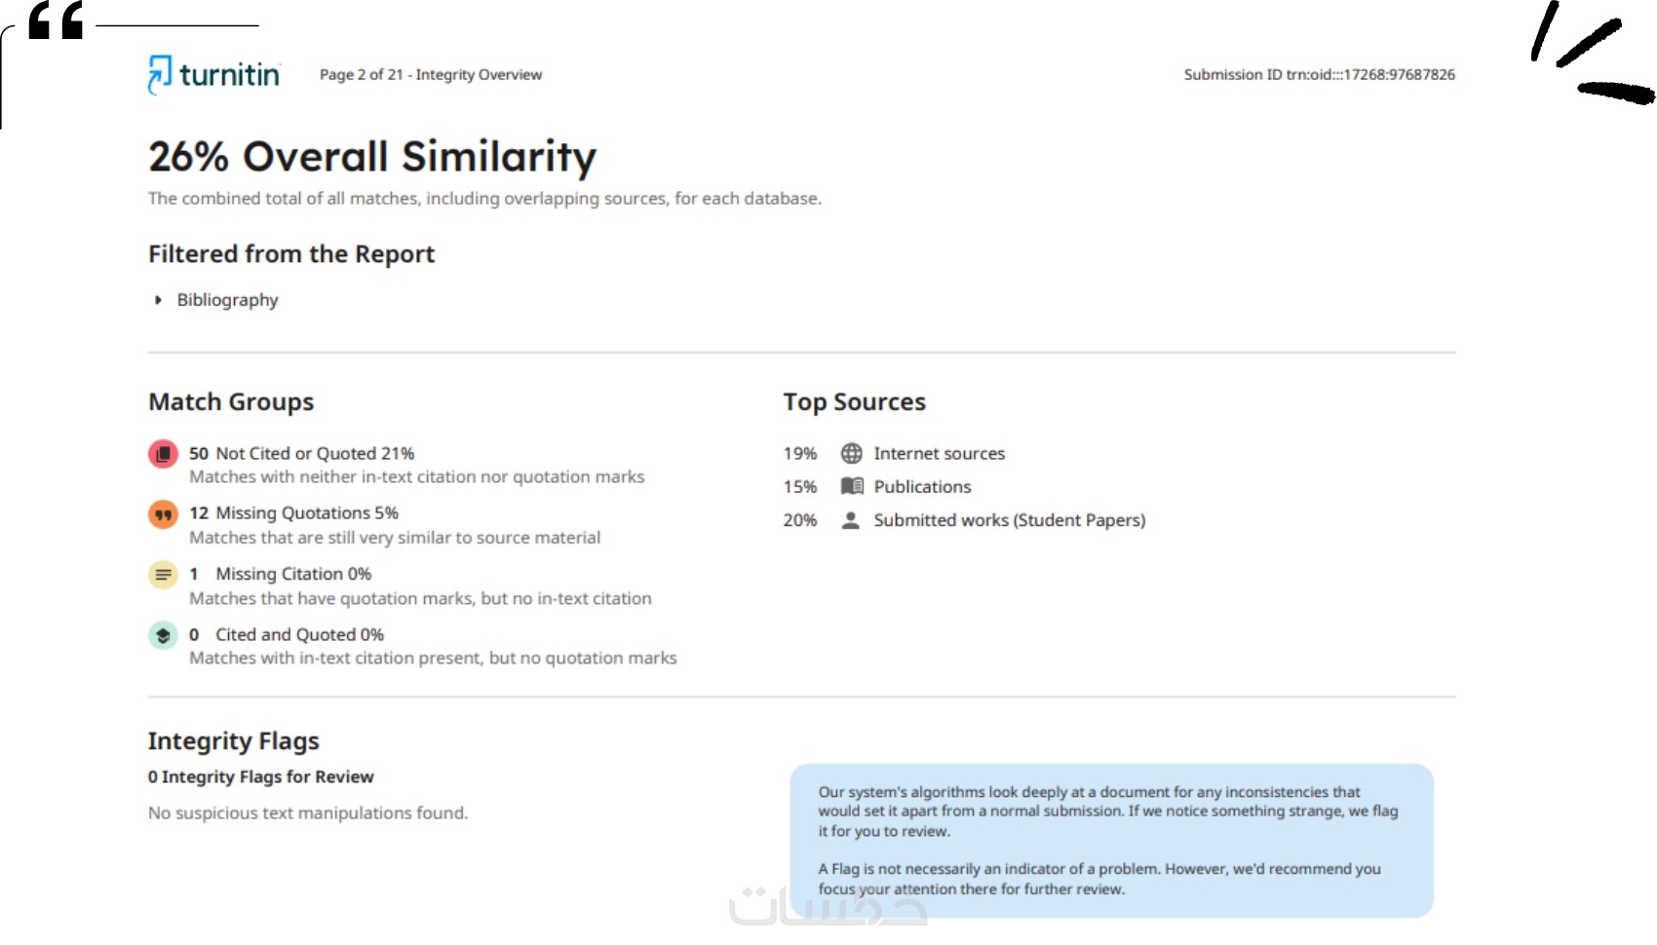Viewport: 1657px width, 945px height.
Task: Expand the Bibliography filter arrow
Action: coord(158,300)
